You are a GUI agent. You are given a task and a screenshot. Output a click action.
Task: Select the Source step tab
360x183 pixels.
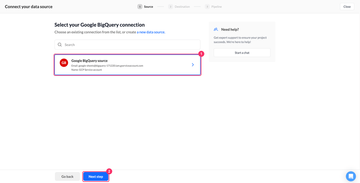pyautogui.click(x=145, y=7)
